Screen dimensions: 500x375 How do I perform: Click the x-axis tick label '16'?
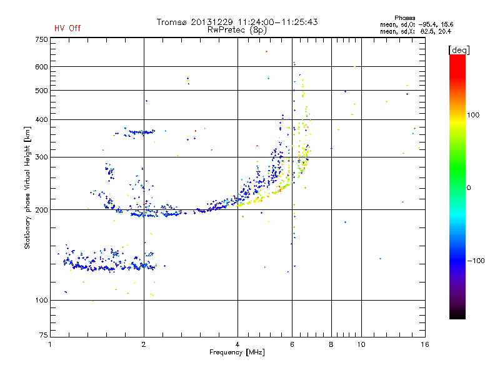[x=425, y=344]
